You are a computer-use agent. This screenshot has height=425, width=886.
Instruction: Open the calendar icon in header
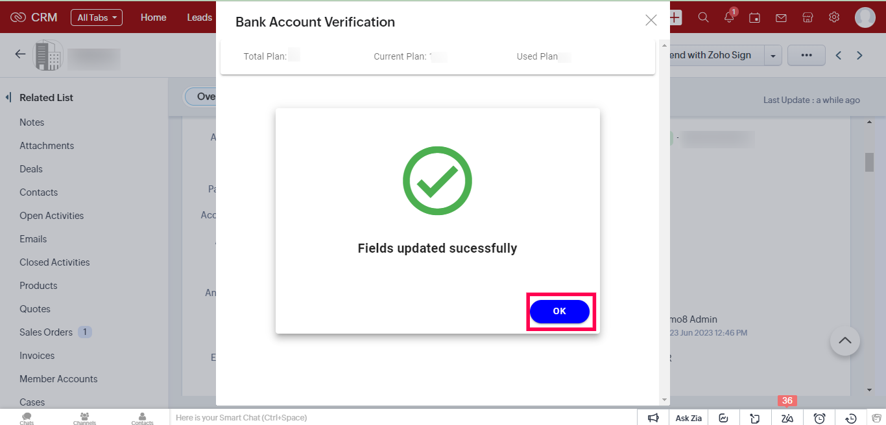(754, 17)
